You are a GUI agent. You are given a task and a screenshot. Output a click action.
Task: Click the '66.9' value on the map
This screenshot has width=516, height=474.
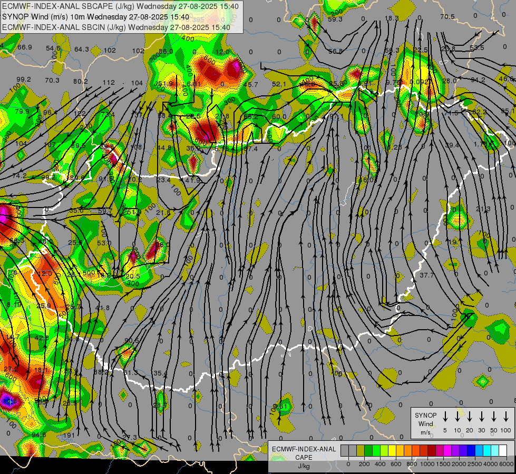(25, 47)
